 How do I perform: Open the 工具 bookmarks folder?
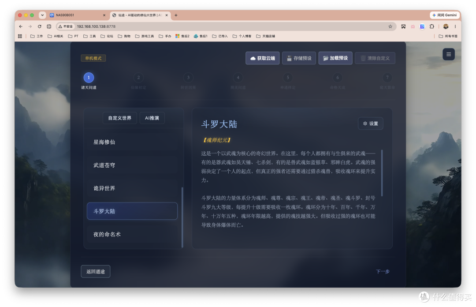point(89,36)
